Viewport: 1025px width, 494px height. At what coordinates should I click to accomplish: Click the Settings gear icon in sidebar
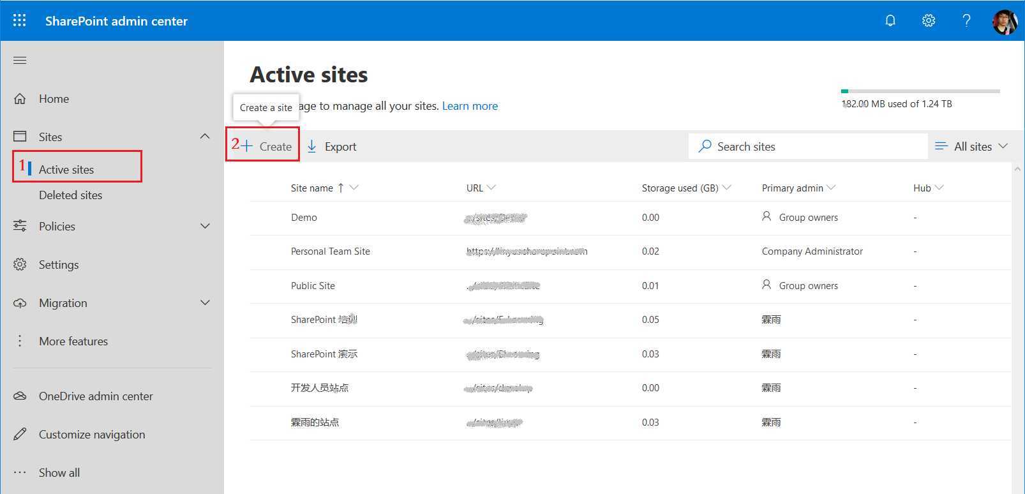tap(20, 264)
